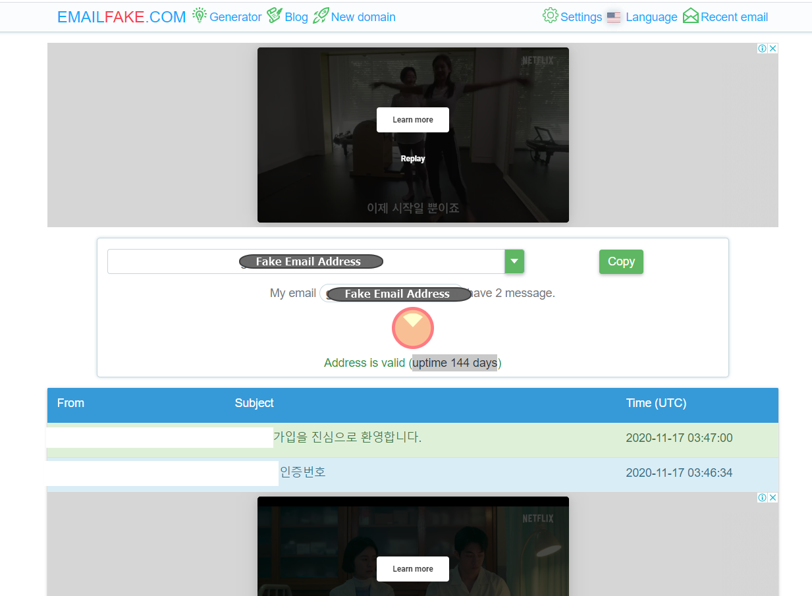812x596 pixels.
Task: Close the top banner ad with X
Action: coord(773,48)
